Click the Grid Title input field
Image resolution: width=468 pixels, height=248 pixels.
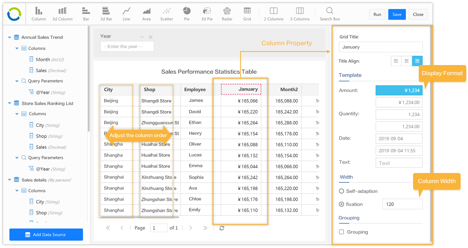coord(381,47)
